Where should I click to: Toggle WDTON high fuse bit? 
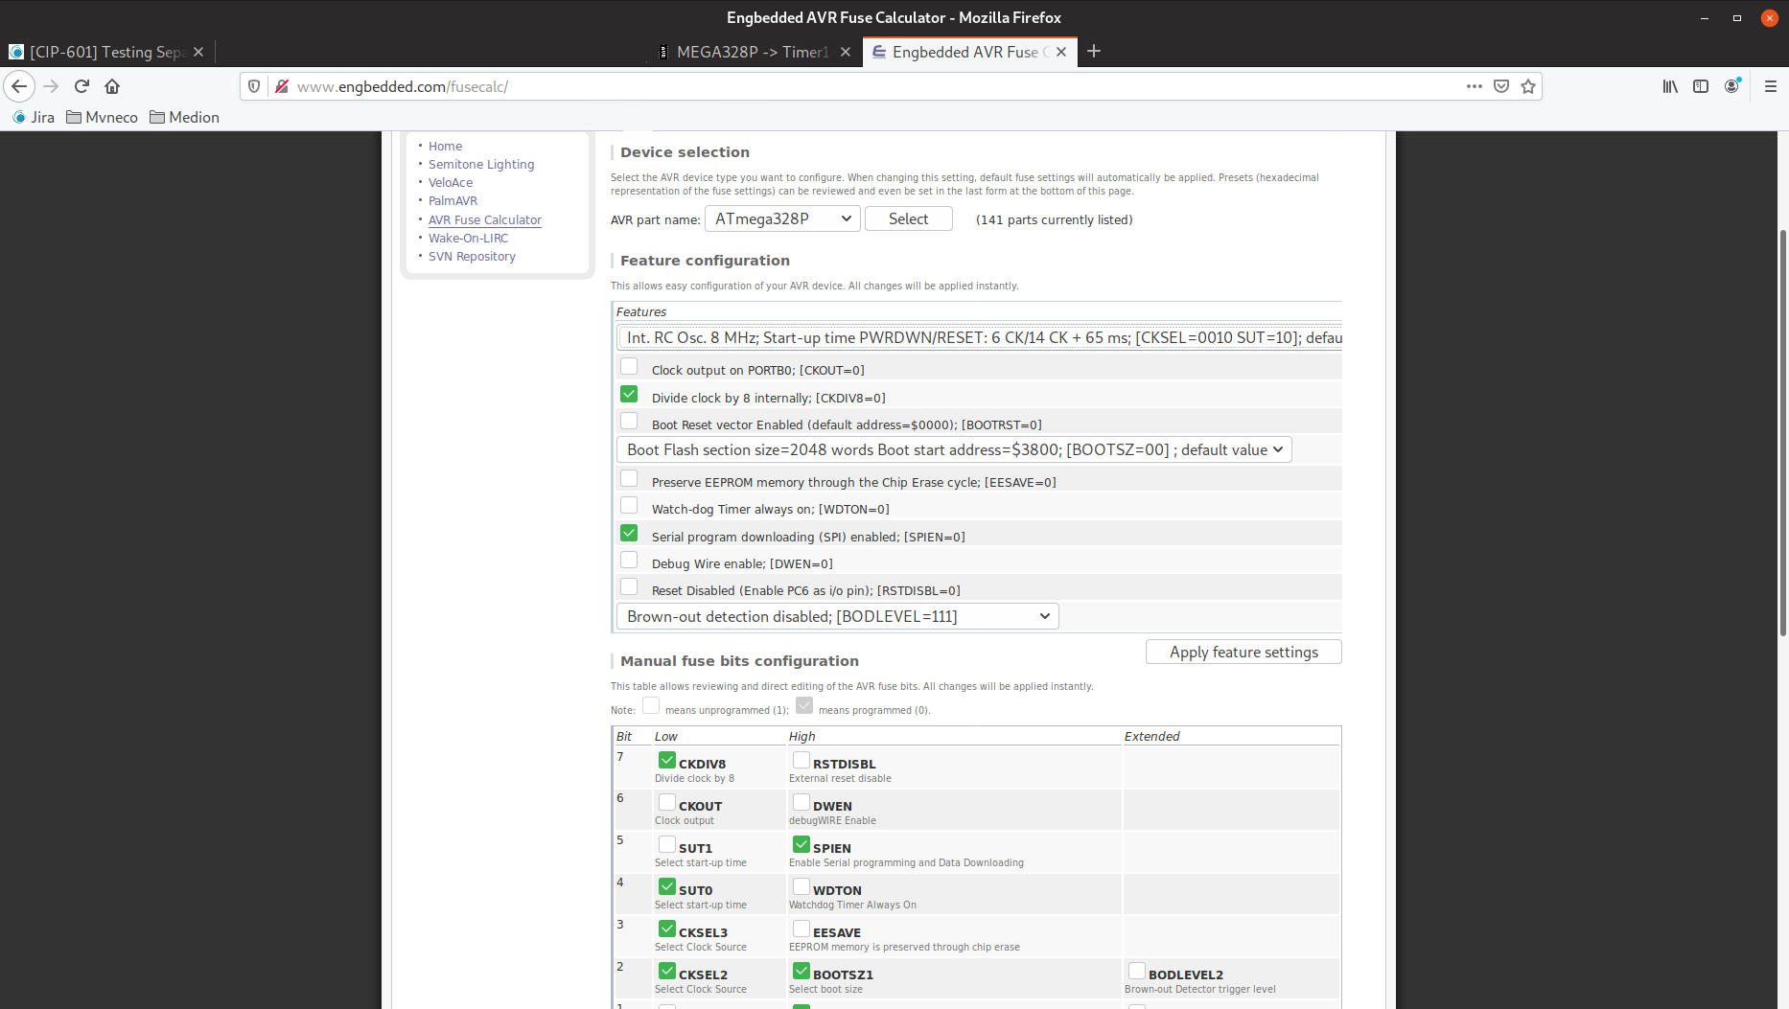pyautogui.click(x=802, y=886)
